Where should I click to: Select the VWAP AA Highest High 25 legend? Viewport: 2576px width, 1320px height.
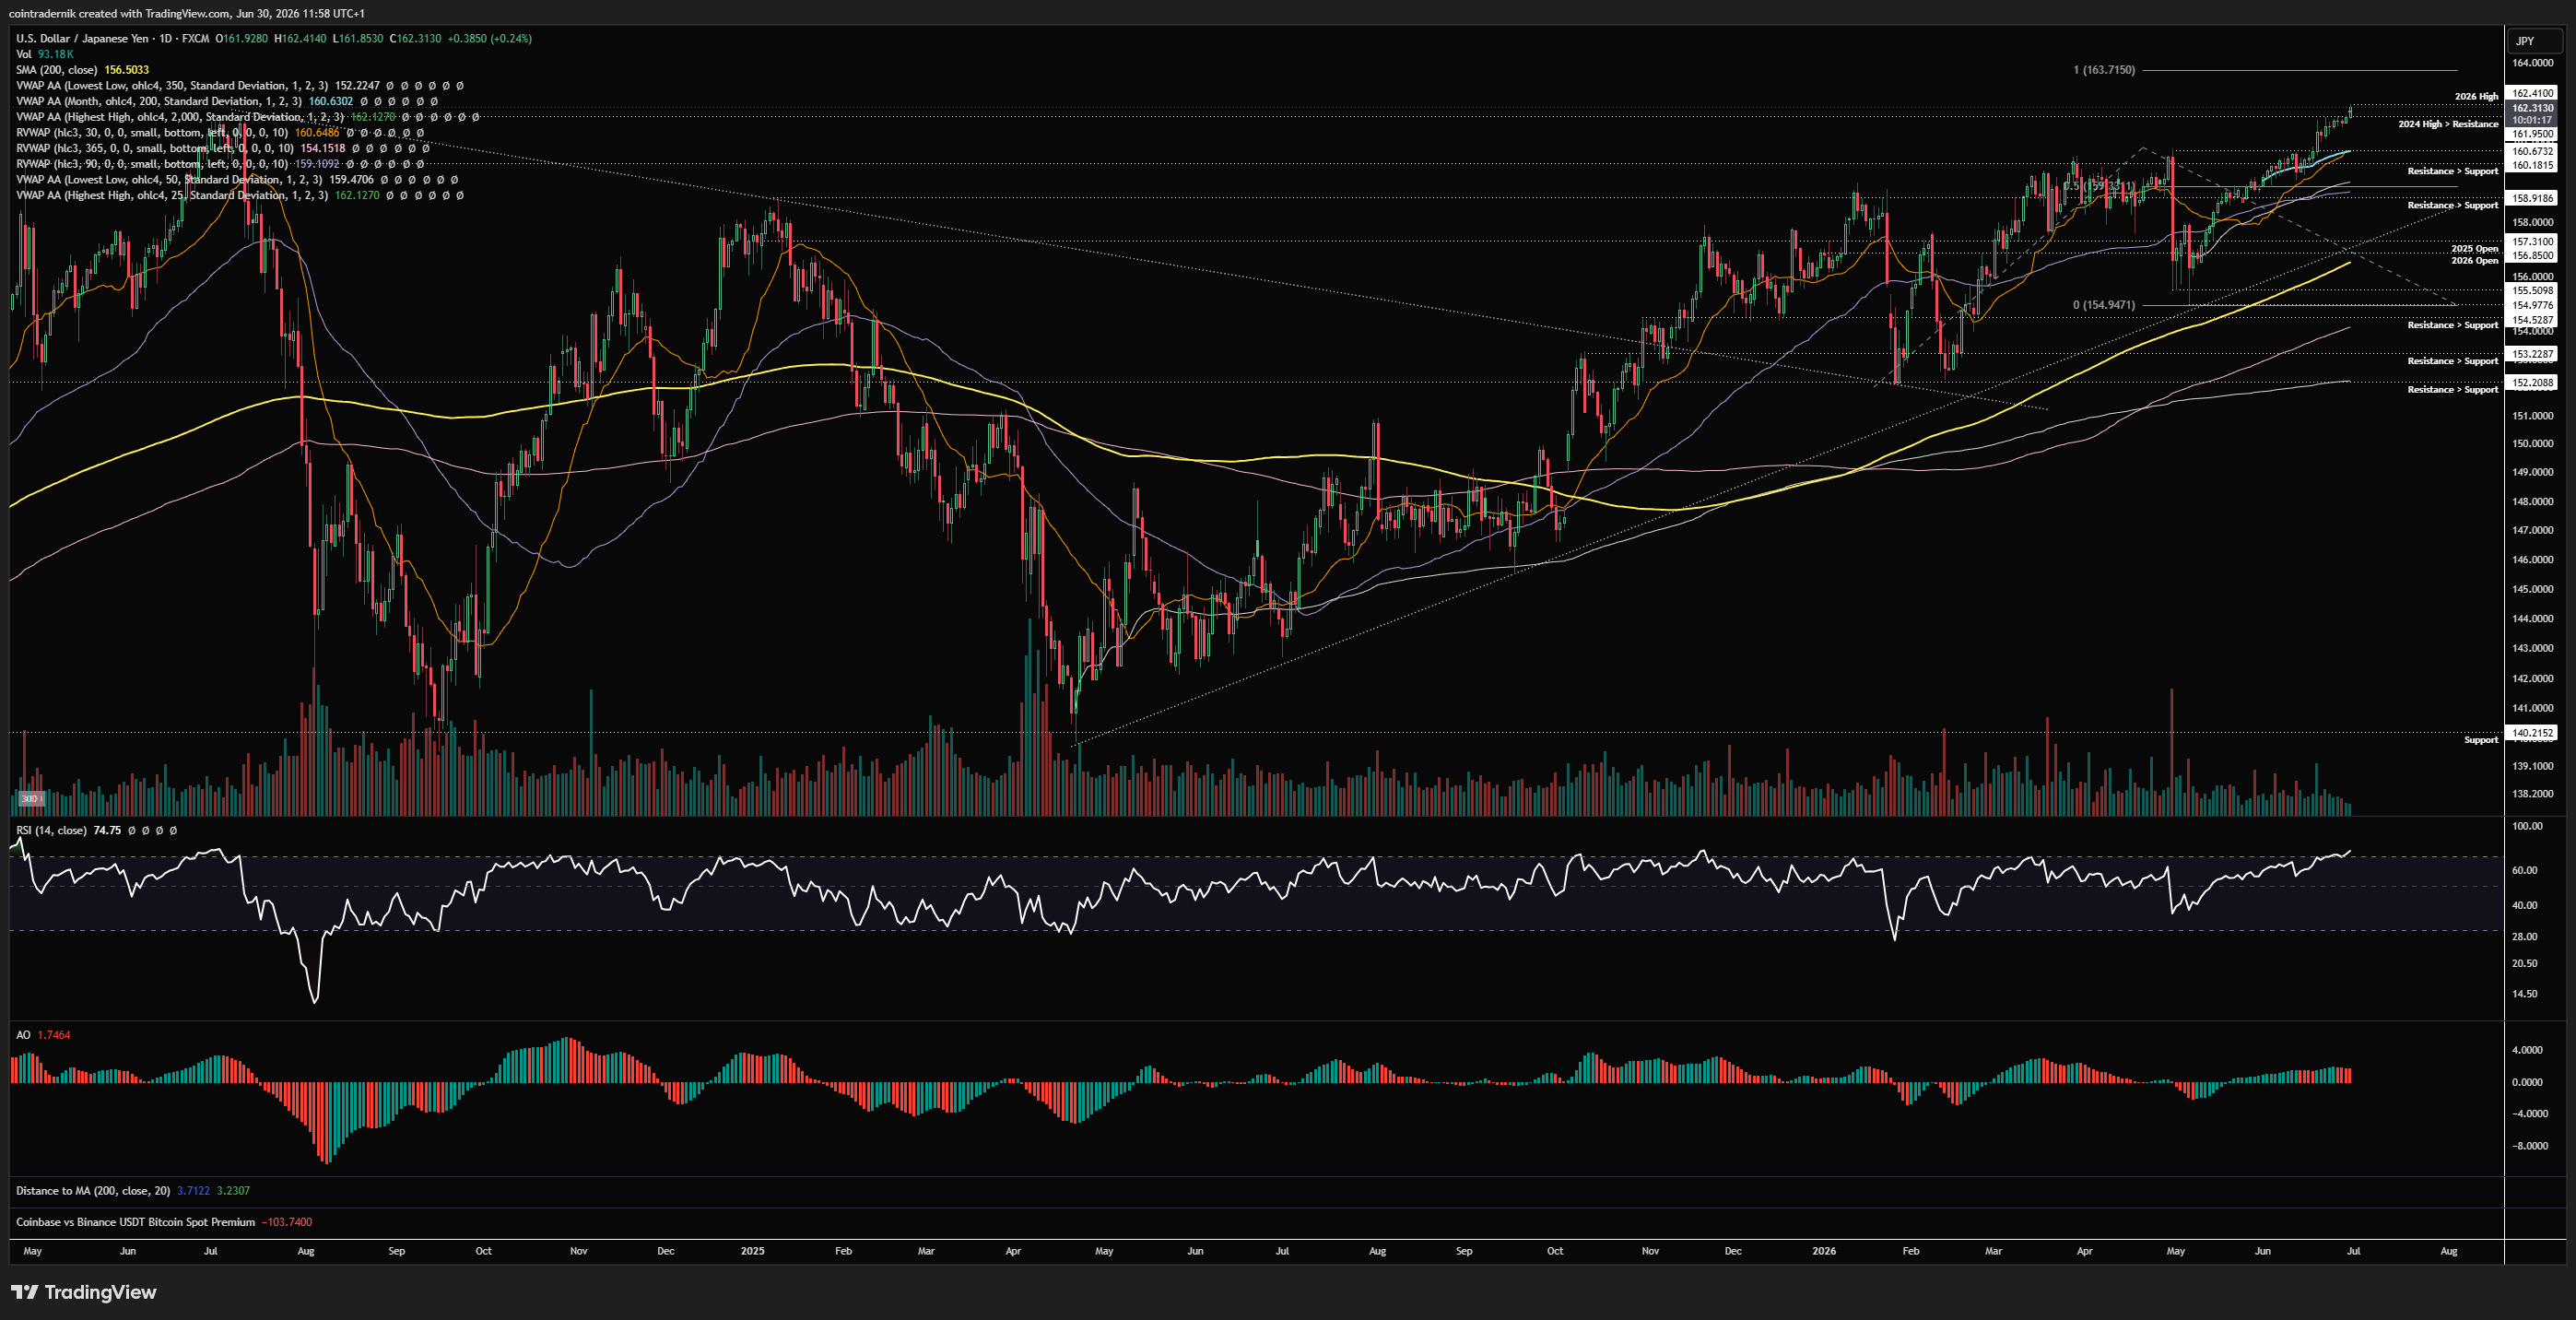239,195
